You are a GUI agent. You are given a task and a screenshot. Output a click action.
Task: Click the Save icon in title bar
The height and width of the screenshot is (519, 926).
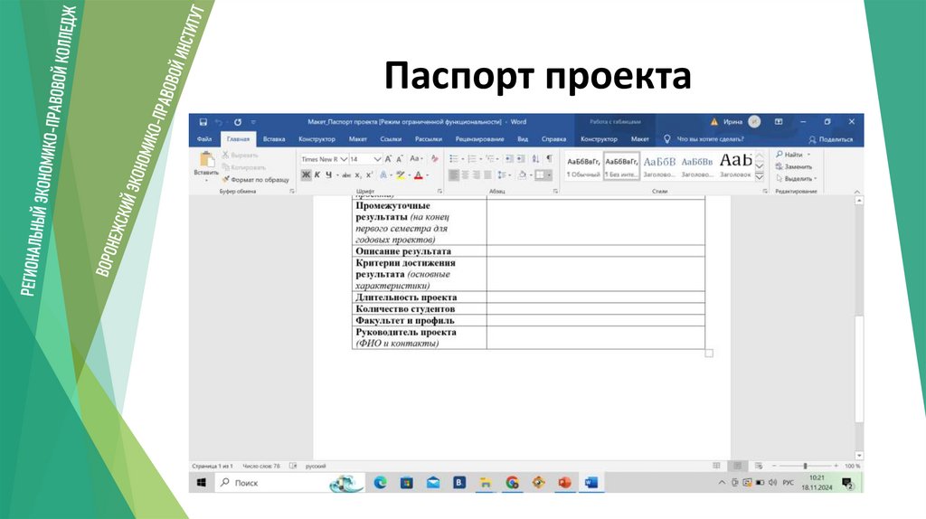click(x=203, y=122)
